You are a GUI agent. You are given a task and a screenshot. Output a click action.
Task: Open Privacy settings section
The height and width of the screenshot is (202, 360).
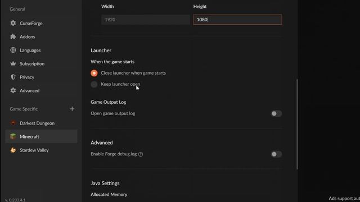[x=41, y=77]
